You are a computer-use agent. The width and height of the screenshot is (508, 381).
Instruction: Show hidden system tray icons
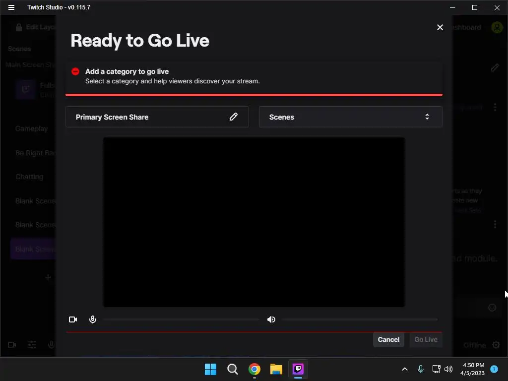pyautogui.click(x=405, y=369)
